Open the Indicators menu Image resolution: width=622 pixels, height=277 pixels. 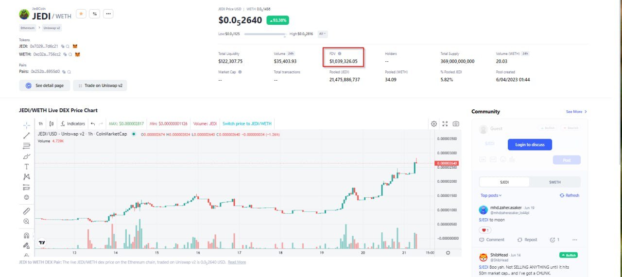point(72,124)
